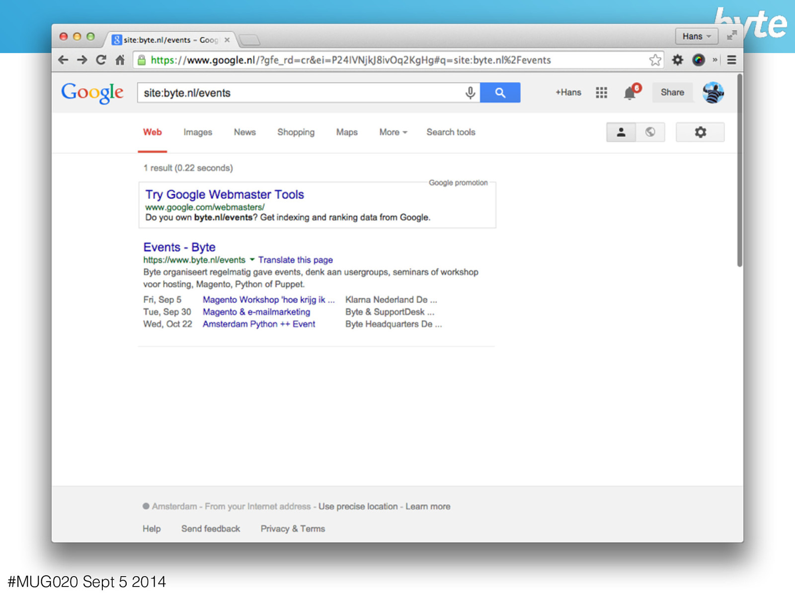The image size is (795, 596).
Task: Open the account profile avatar
Action: 713,92
